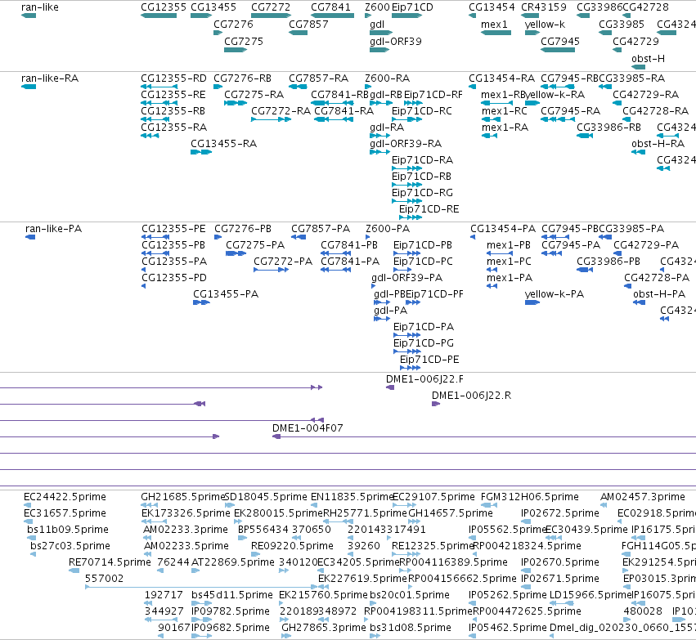696x640 pixels.
Task: Click the gdl gene label
Action: [x=377, y=25]
